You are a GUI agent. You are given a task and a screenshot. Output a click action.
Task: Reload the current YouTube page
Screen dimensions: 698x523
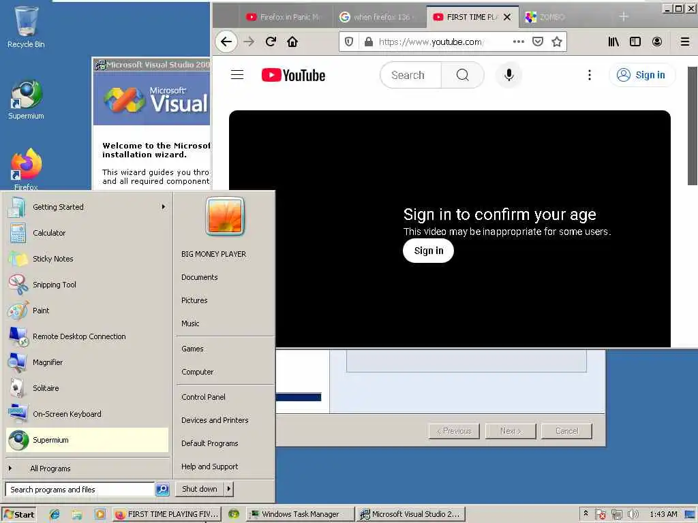(x=271, y=42)
